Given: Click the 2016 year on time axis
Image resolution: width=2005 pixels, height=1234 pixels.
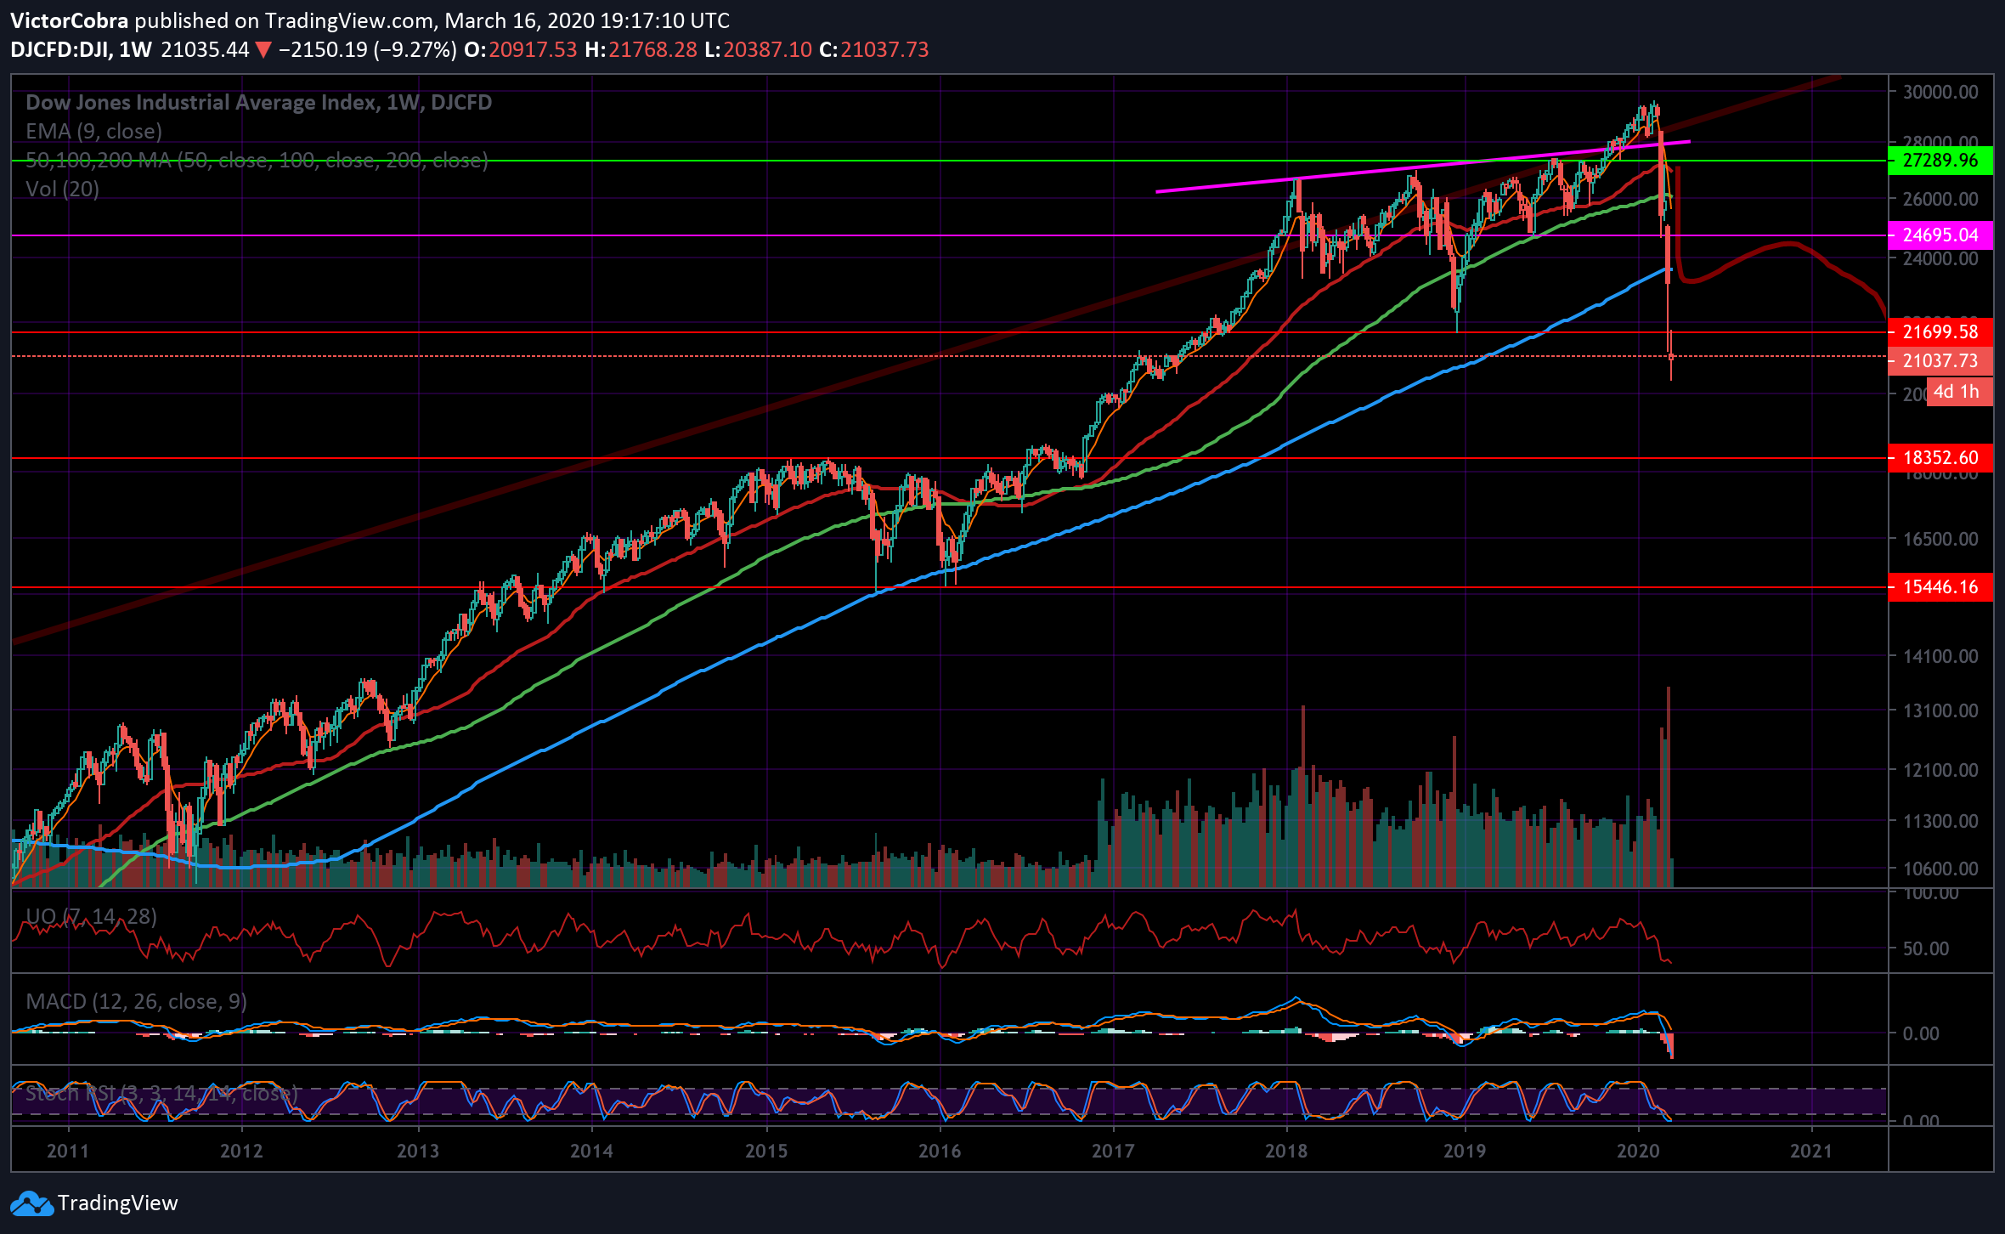Looking at the screenshot, I should tap(940, 1151).
